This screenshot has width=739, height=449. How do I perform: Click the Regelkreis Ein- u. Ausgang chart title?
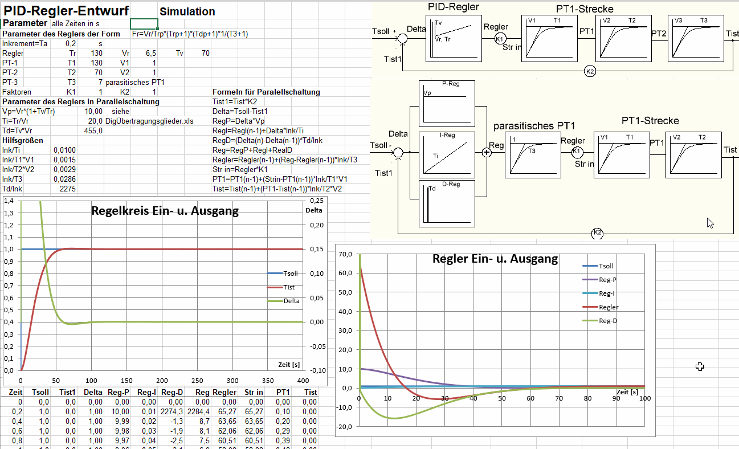click(x=165, y=211)
